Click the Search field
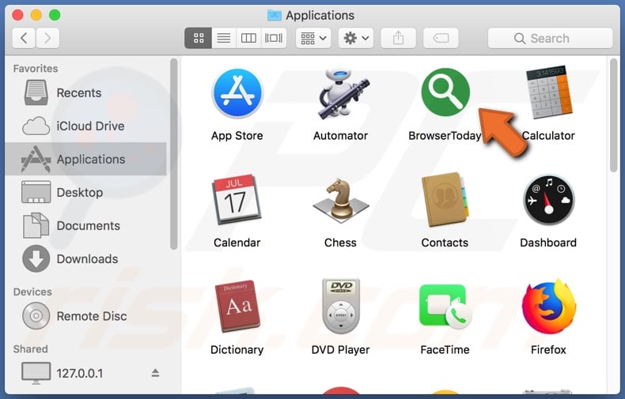Image resolution: width=625 pixels, height=399 pixels. tap(550, 38)
